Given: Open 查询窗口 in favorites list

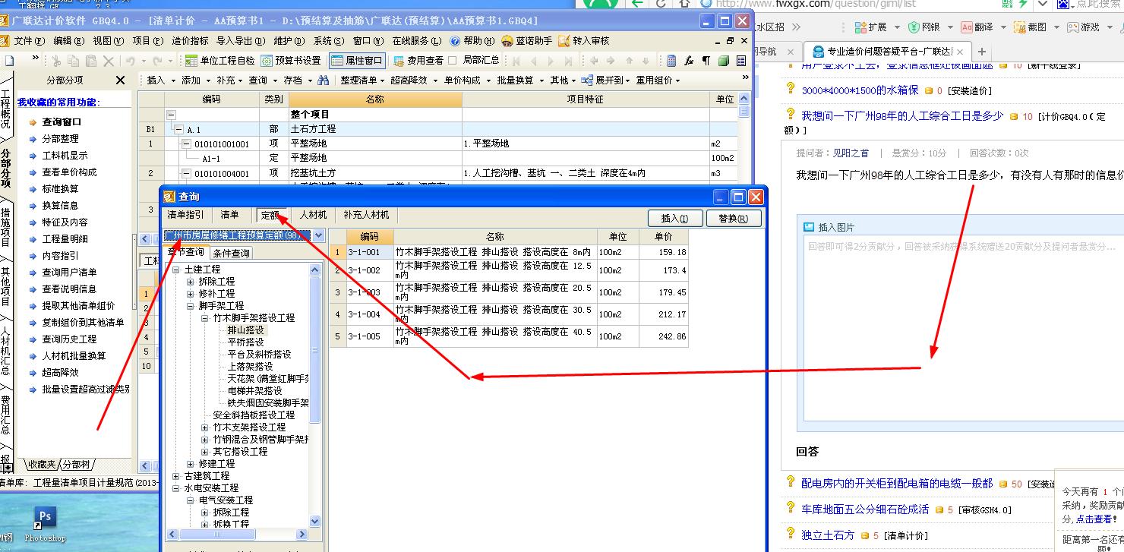Looking at the screenshot, I should pos(62,121).
